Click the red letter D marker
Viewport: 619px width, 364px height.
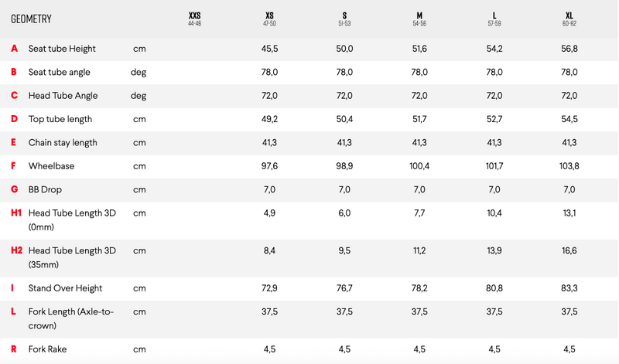pos(14,119)
